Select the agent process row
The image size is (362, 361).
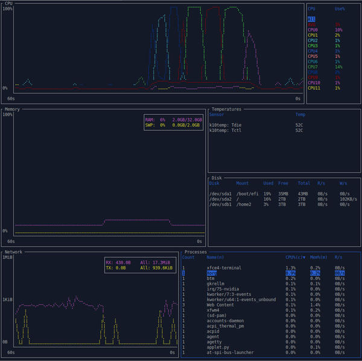(264, 337)
